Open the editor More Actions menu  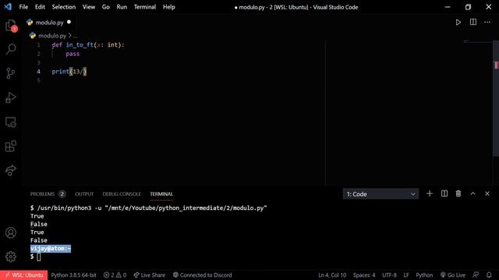point(487,23)
